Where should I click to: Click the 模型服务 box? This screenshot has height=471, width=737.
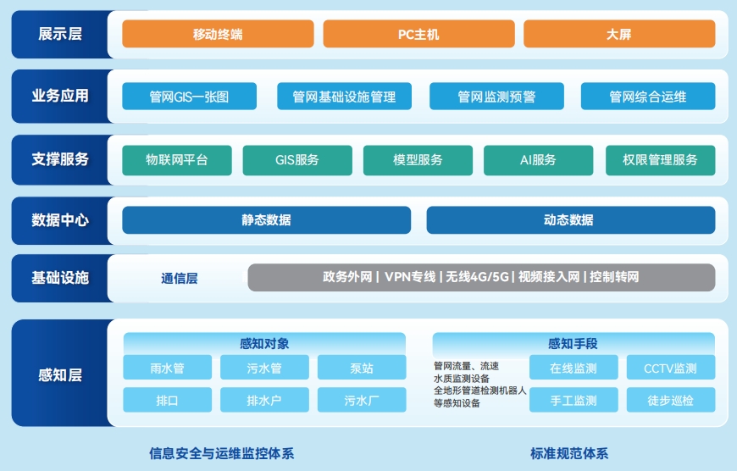(x=418, y=160)
